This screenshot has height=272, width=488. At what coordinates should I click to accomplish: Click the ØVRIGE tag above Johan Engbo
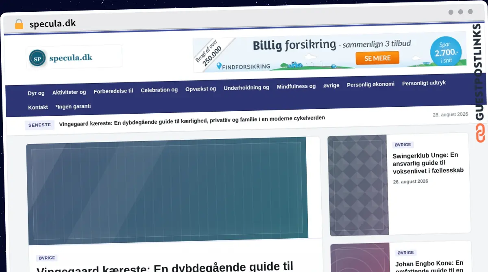[406, 253]
